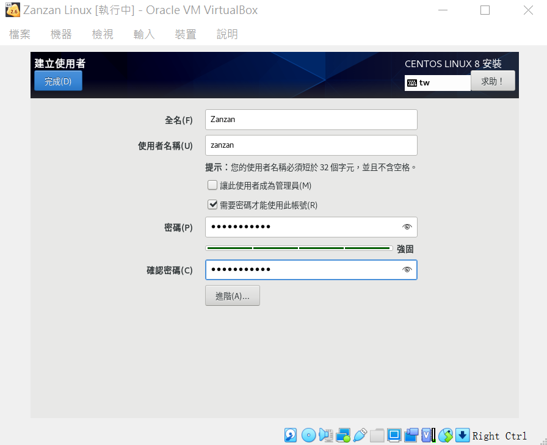Click the 強固 strength label
Screen dimensions: 547x445
(405, 249)
